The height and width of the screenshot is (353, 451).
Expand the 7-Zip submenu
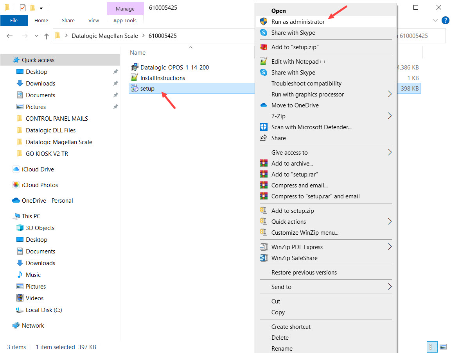coord(390,116)
